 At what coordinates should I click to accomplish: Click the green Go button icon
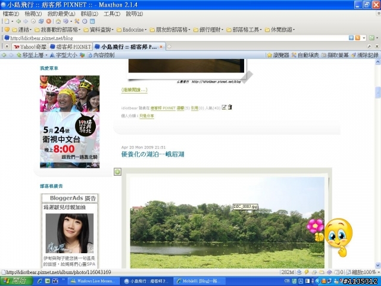click(x=371, y=38)
